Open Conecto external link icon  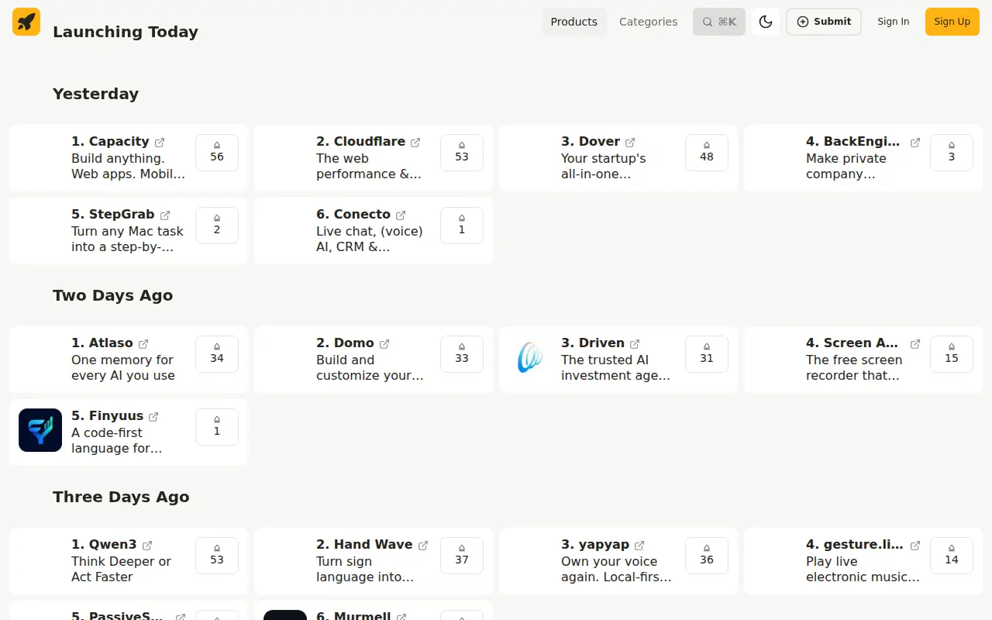[401, 215]
